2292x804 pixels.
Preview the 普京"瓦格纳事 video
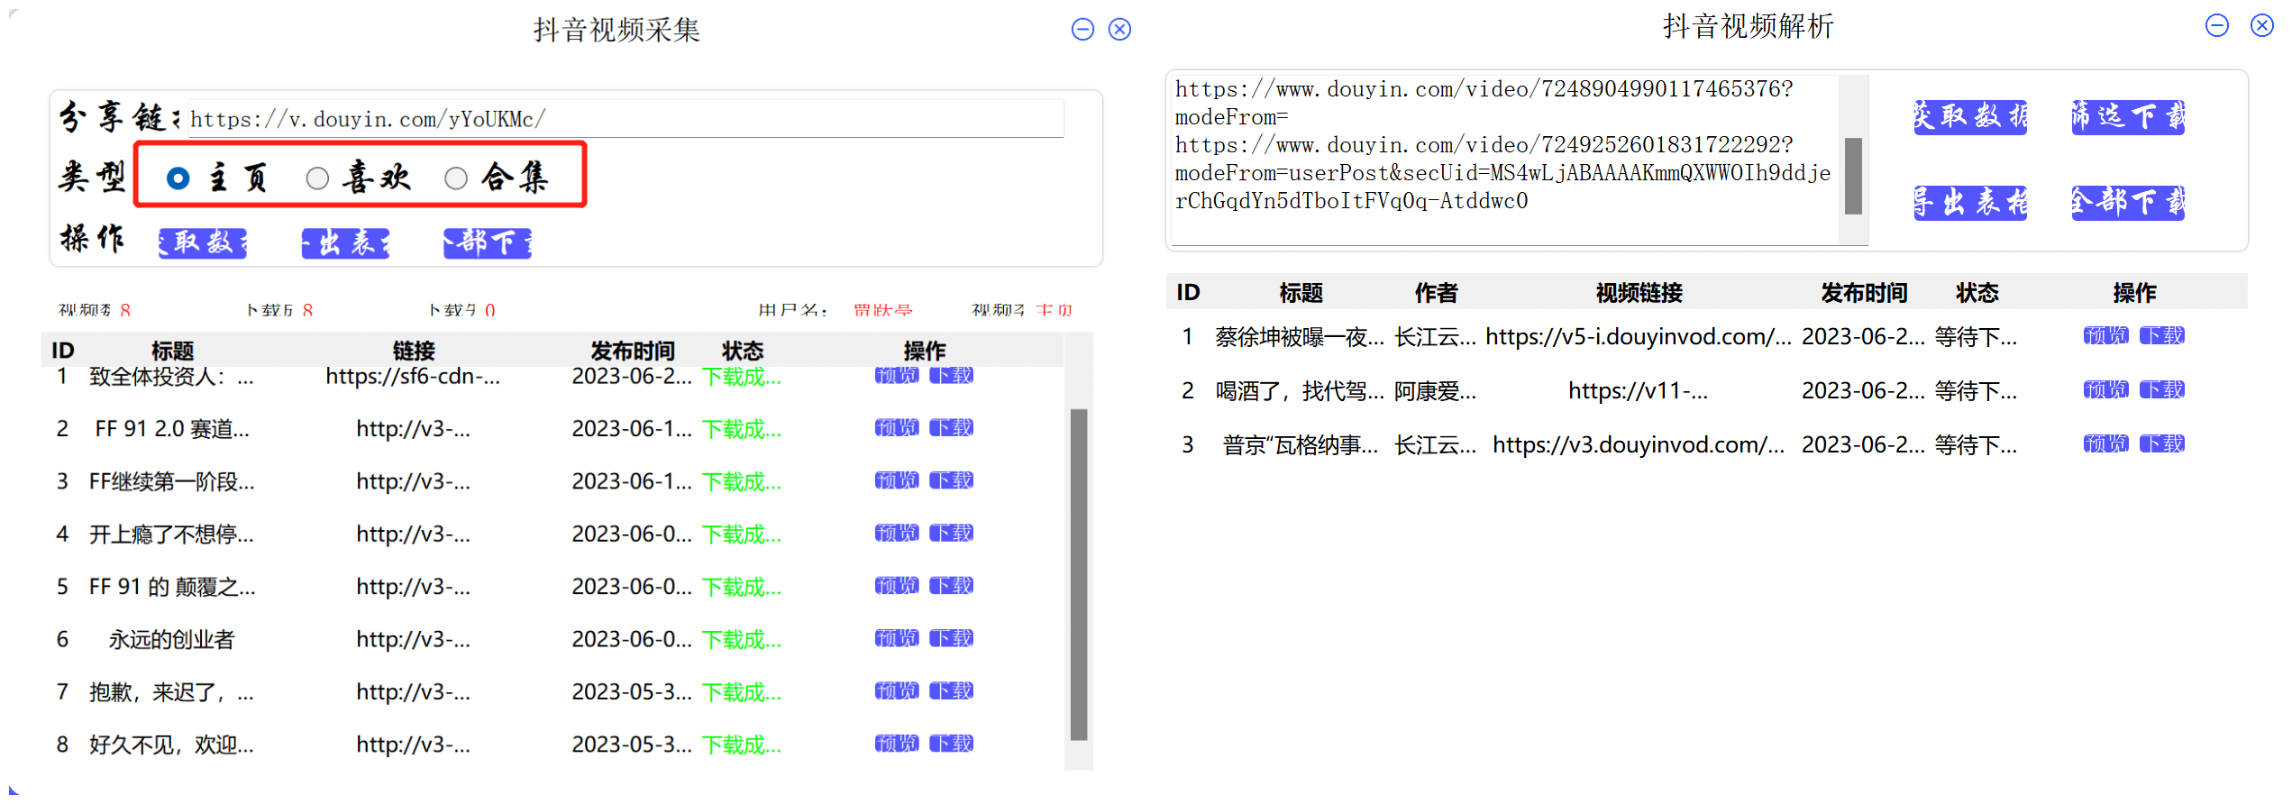2105,444
